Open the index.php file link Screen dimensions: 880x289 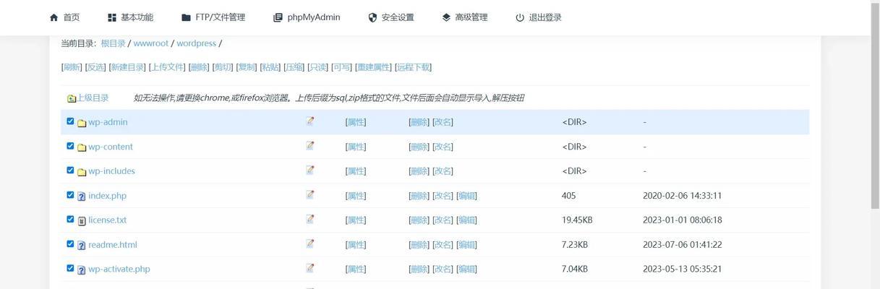[x=107, y=196]
